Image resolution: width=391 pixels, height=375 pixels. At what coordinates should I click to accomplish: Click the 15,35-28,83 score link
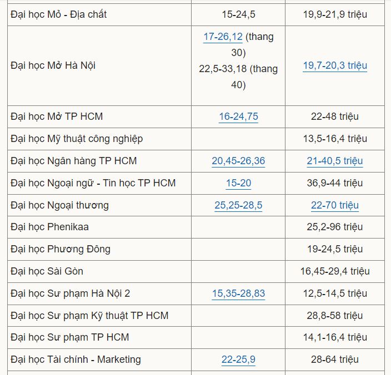click(238, 293)
